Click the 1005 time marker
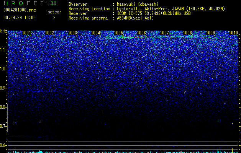 click(119, 33)
